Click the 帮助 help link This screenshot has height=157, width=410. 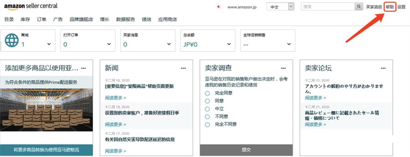click(389, 7)
